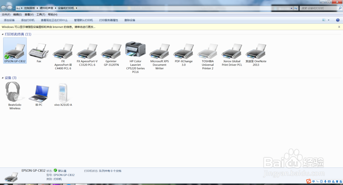Select FX ApeosPort-III C4400 PCL 6 printer
Screen dimensions: 343x185
click(x=63, y=56)
